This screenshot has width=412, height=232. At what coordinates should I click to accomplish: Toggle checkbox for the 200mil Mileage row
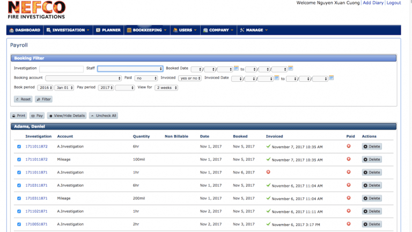(x=19, y=198)
